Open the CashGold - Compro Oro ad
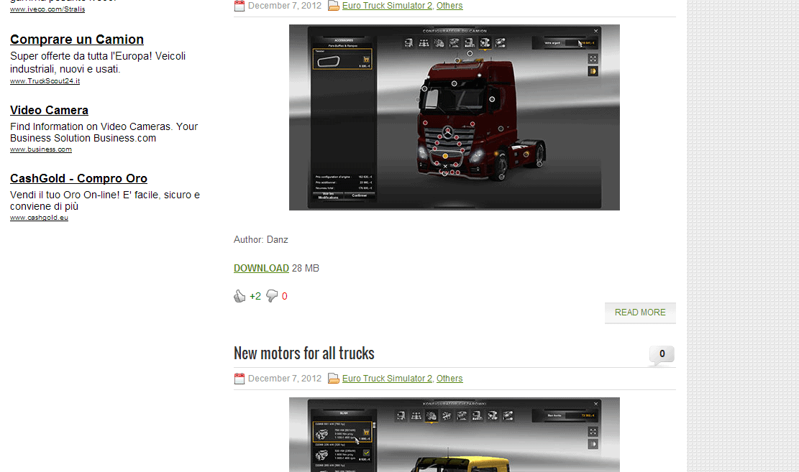799x472 pixels. (78, 178)
